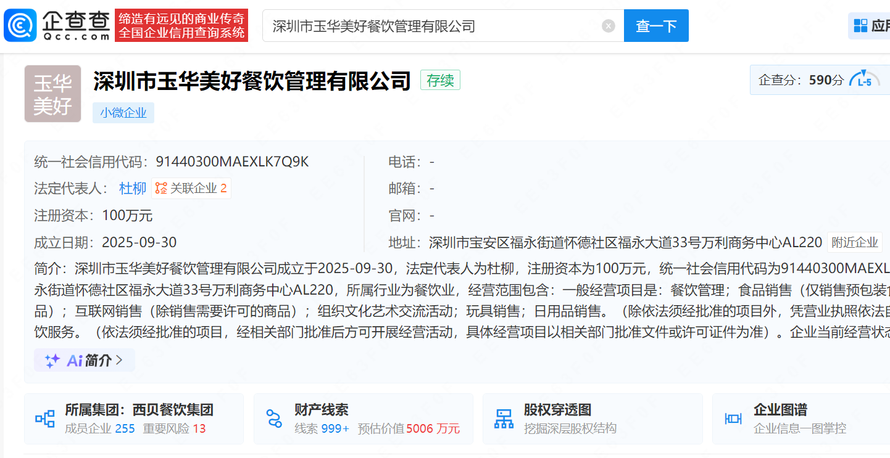The width and height of the screenshot is (890, 458).
Task: Click the 关联企业 relationship icon
Action: [x=162, y=189]
